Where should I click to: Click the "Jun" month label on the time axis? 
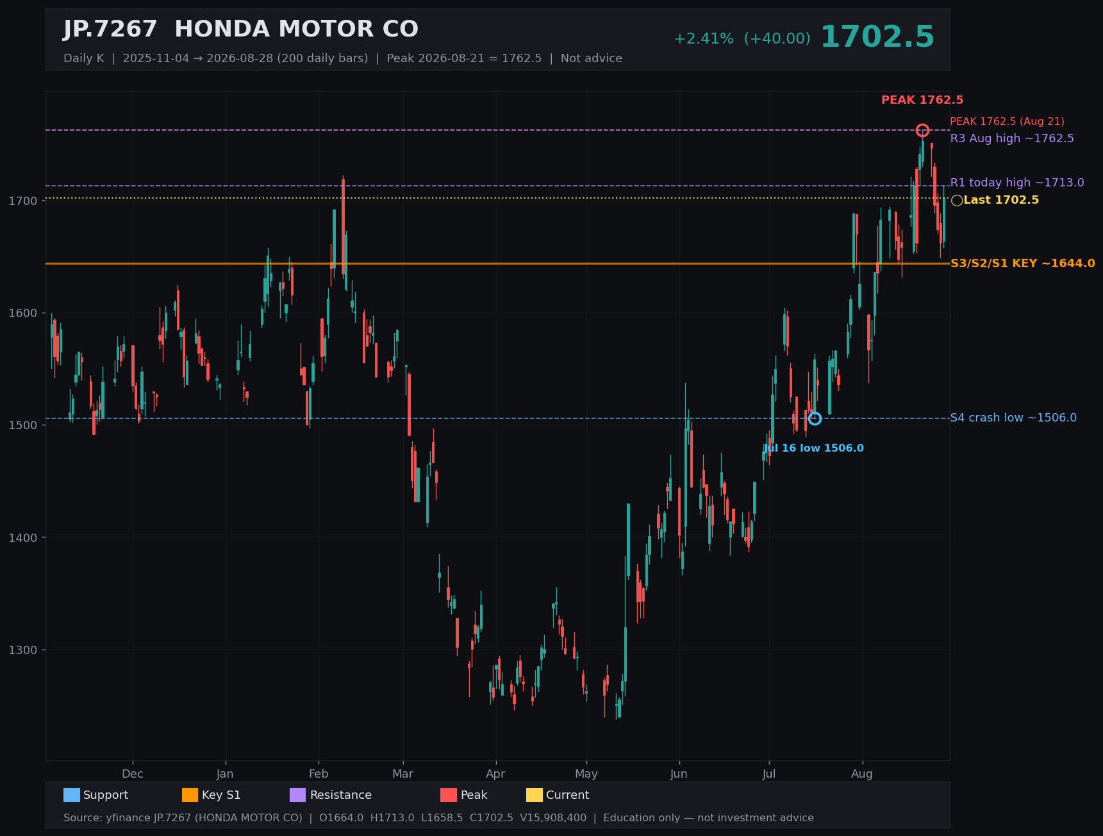(x=679, y=774)
